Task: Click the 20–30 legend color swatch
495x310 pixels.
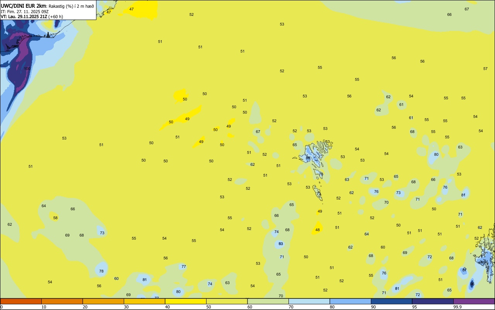Action: pos(103,301)
